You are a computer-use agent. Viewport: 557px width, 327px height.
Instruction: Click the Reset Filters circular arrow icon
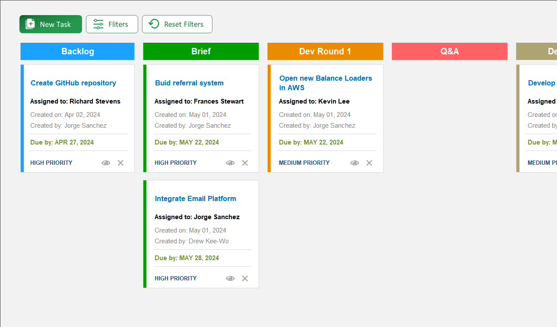point(154,24)
